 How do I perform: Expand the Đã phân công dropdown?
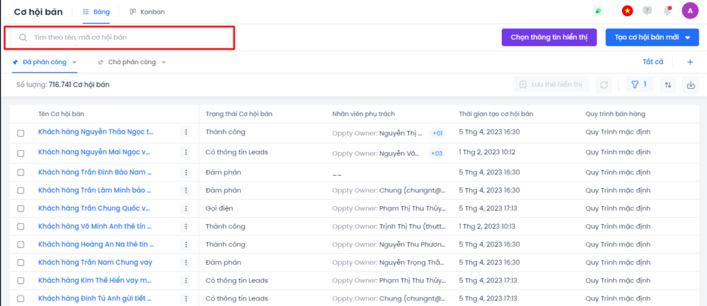(x=75, y=62)
